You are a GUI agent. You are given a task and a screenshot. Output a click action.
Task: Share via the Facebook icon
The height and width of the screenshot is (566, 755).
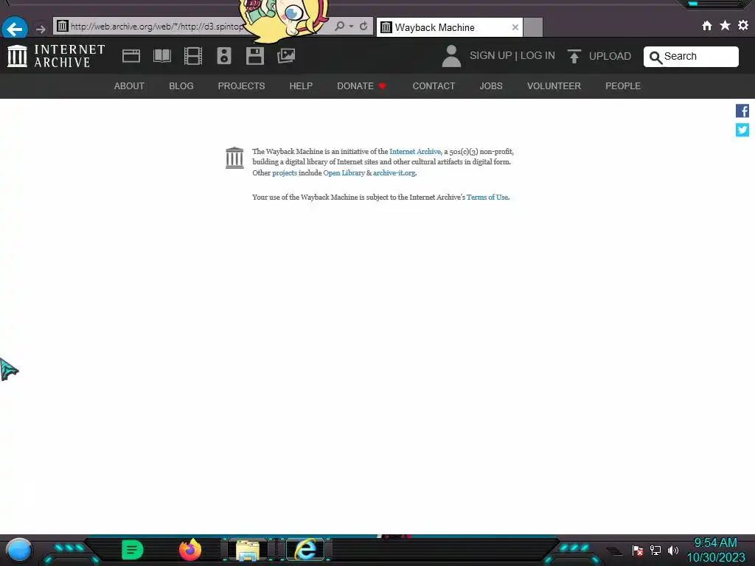click(x=742, y=111)
